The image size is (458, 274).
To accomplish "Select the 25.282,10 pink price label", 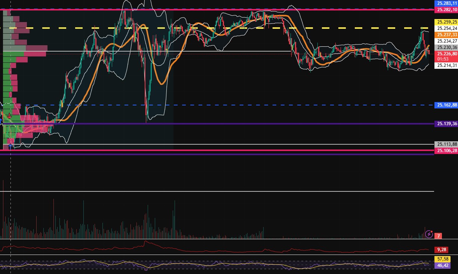I will (446, 9).
